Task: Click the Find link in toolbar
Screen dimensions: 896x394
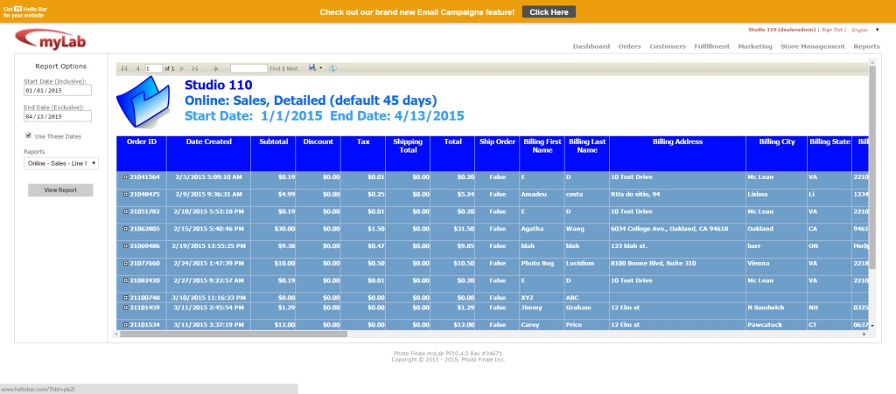Action: (275, 68)
